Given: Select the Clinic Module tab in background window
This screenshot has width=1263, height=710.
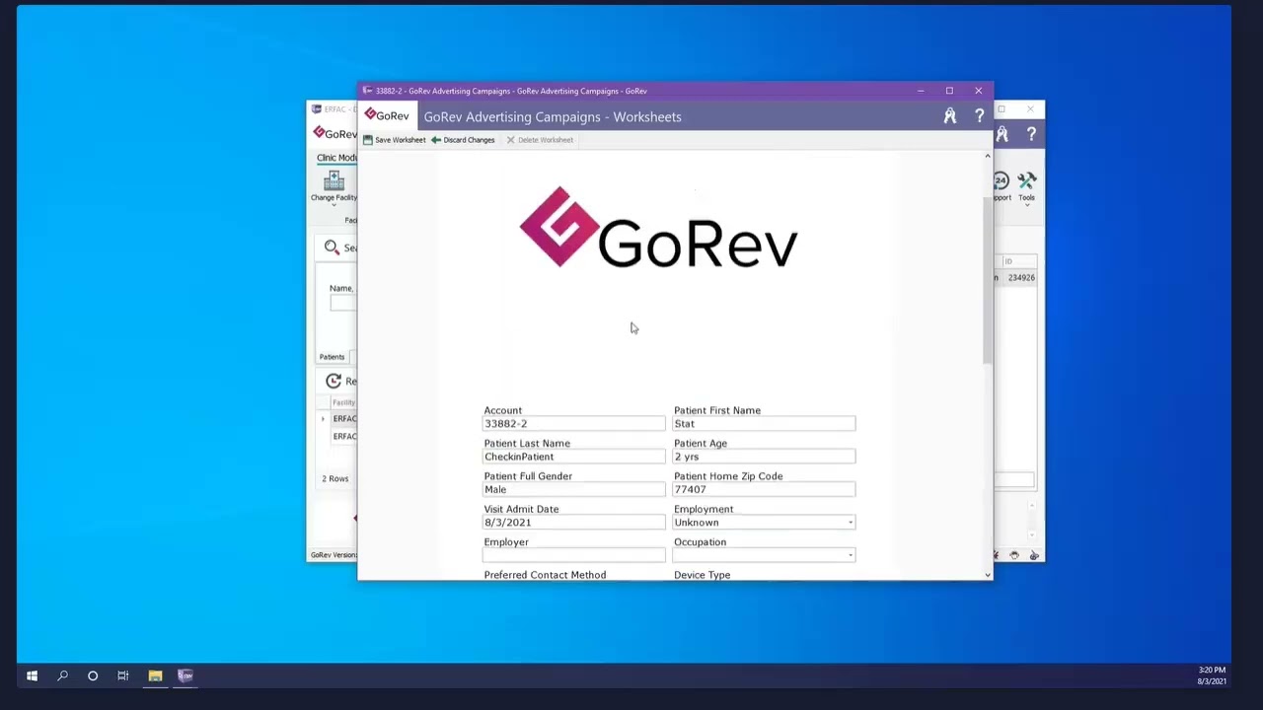Looking at the screenshot, I should (336, 158).
